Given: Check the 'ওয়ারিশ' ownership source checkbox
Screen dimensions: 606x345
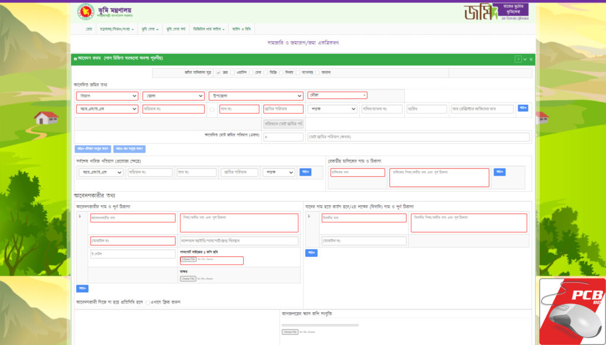Looking at the screenshot, I should pos(233,73).
